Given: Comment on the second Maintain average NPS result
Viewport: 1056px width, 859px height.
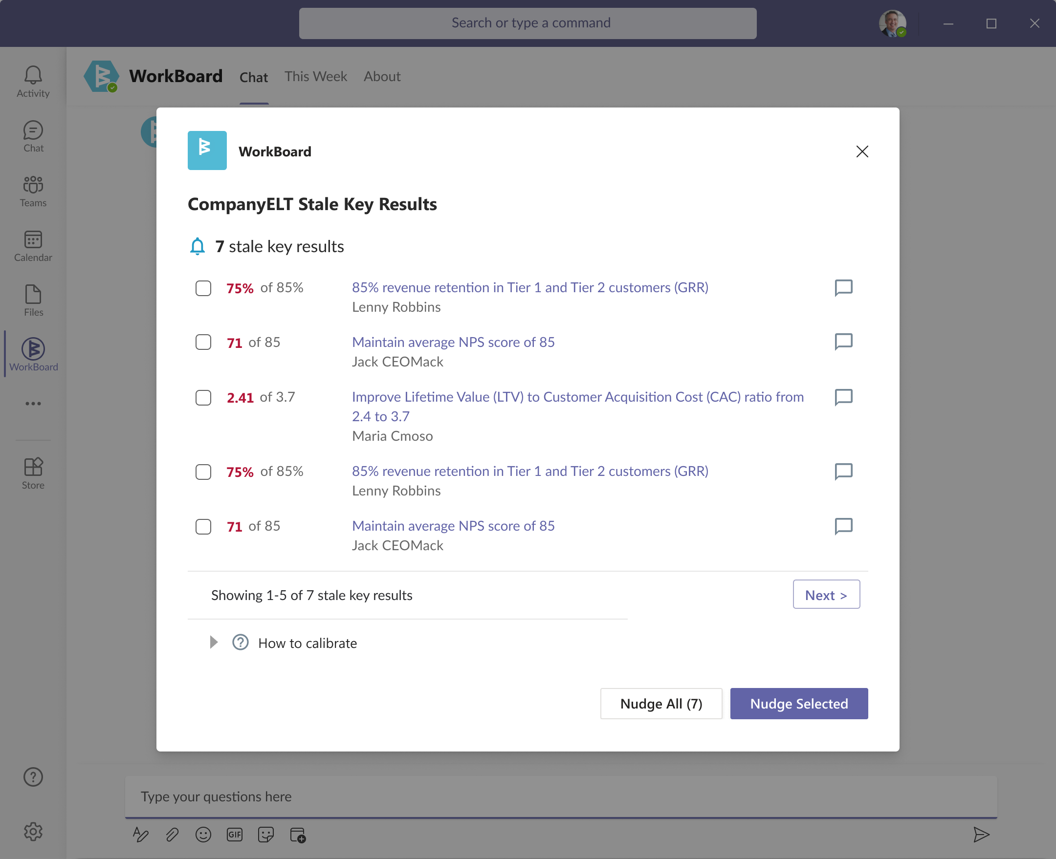Looking at the screenshot, I should [844, 526].
